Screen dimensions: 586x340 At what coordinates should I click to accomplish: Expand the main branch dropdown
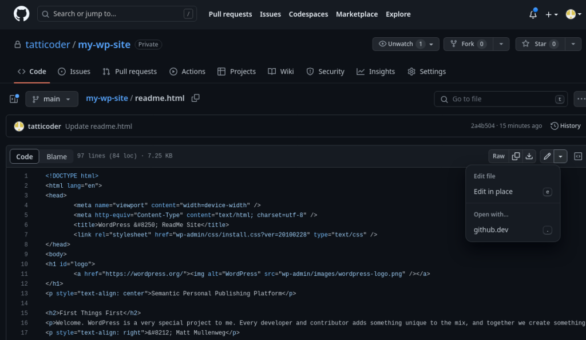click(52, 99)
